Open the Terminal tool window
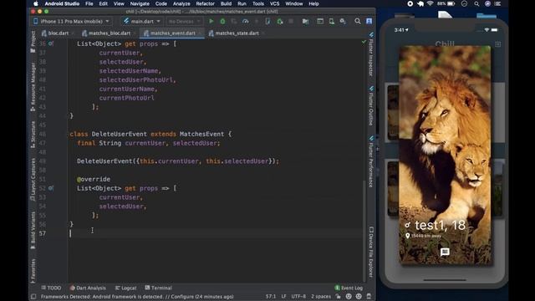The height and width of the screenshot is (301, 535). [x=158, y=288]
